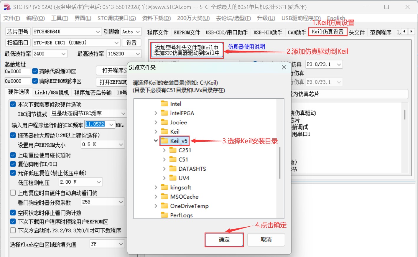Image resolution: width=418 pixels, height=257 pixels.
Task: Click the tab strip scroll-left arrow
Action: click(x=404, y=31)
